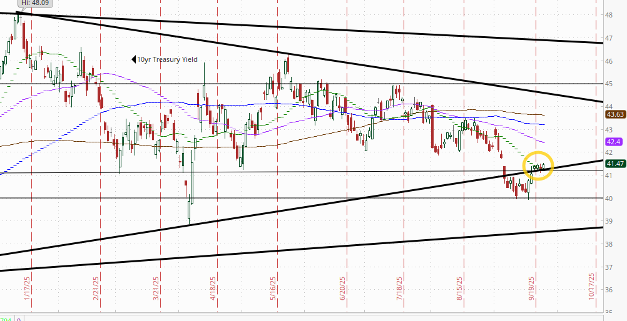The height and width of the screenshot is (321, 627).
Task: Click the 38 value on price axis
Action: tap(610, 244)
